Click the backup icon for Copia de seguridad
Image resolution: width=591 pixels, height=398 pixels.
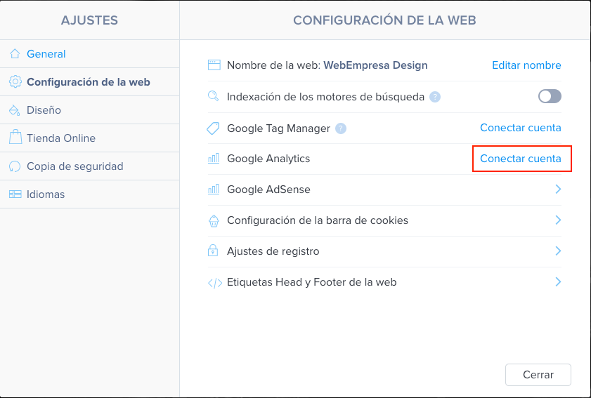pyautogui.click(x=15, y=166)
